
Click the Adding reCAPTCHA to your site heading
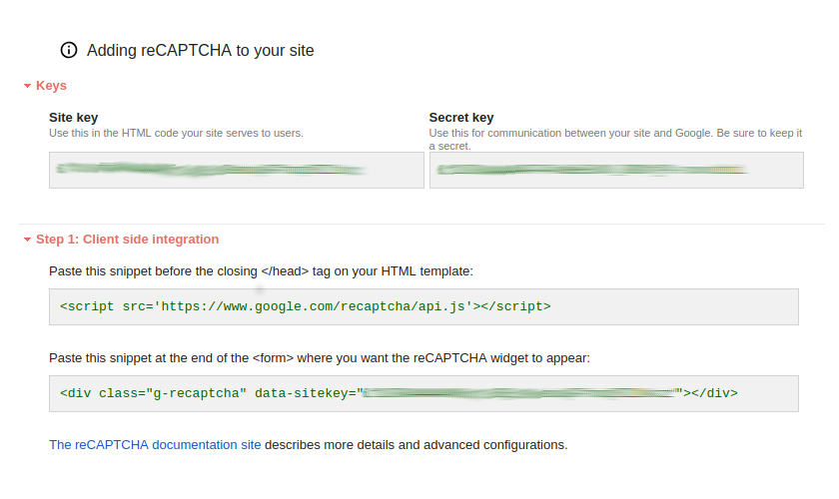pos(200,50)
